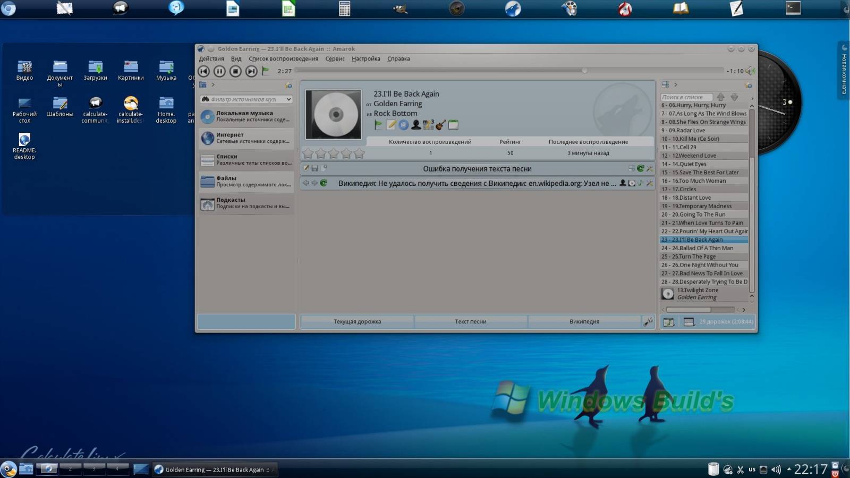Switch to Текущая дорожка applet tab
Image resolution: width=850 pixels, height=478 pixels.
click(357, 321)
